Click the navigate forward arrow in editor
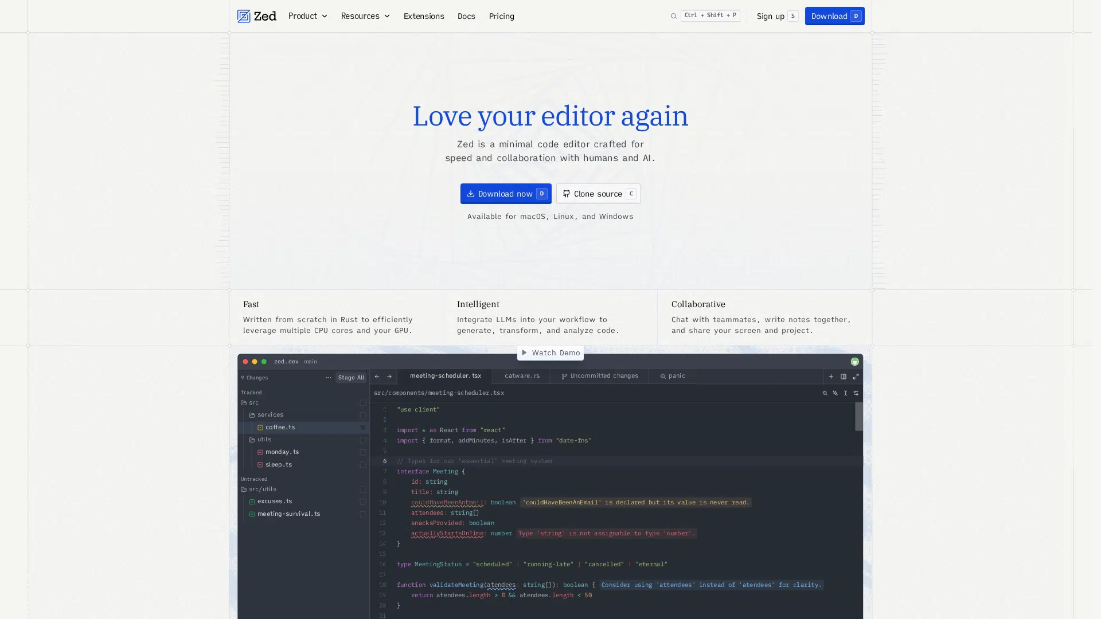Viewport: 1101px width, 619px height. pos(389,377)
